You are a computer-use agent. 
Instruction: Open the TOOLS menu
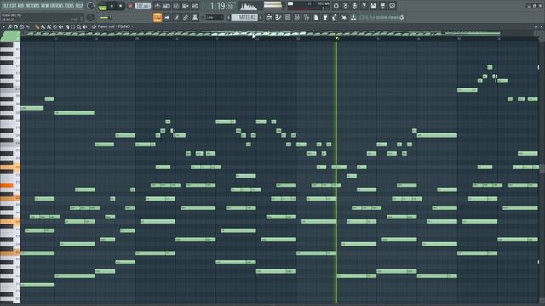pos(69,6)
